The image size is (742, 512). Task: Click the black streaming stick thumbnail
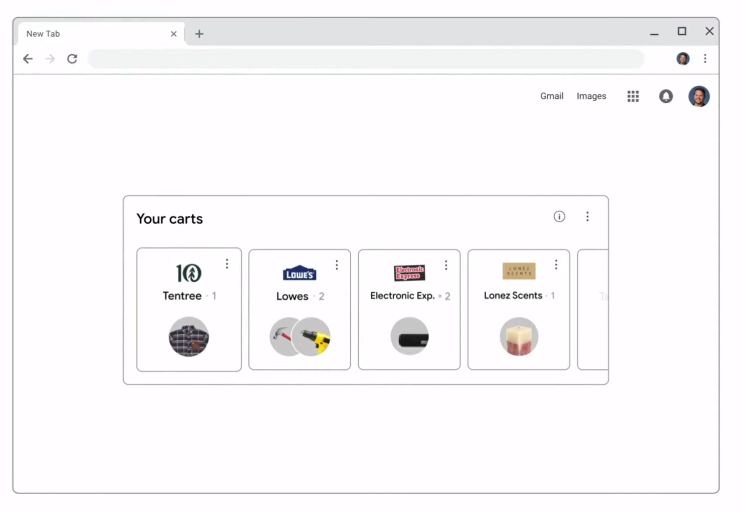coord(409,336)
